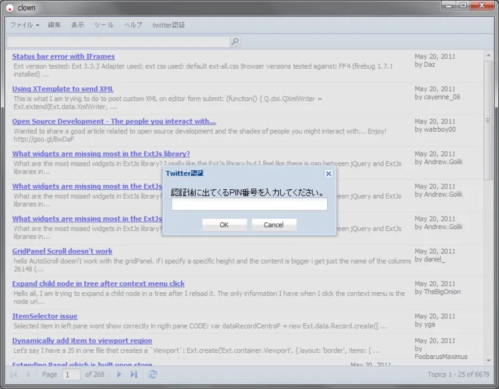Go to the next page arrow
The height and width of the screenshot is (389, 499).
click(119, 374)
